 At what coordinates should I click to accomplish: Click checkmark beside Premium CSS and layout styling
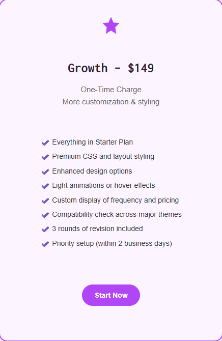45,157
